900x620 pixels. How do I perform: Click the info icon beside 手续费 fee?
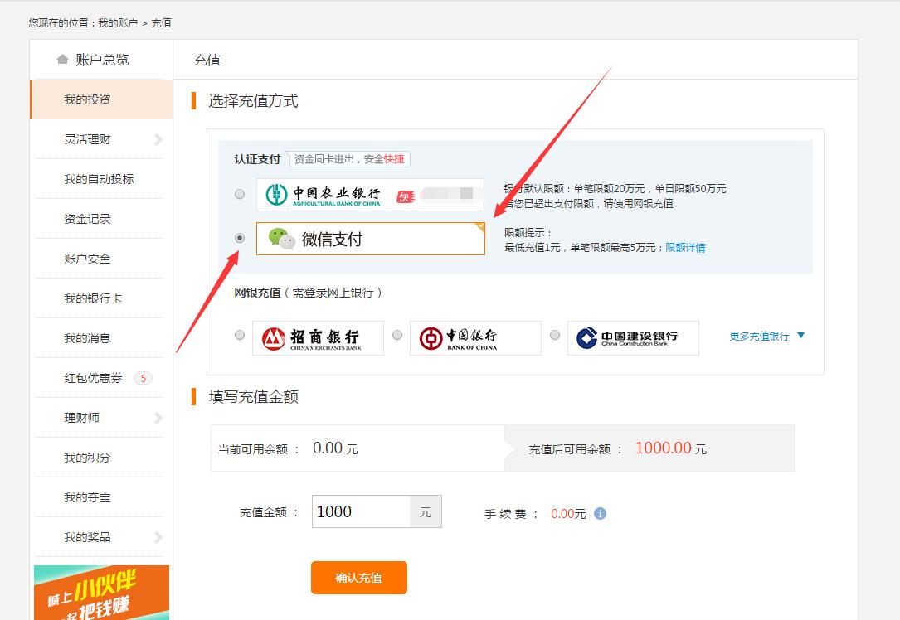point(601,513)
